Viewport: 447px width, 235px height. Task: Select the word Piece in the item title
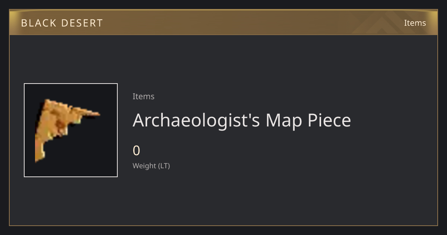click(329, 120)
